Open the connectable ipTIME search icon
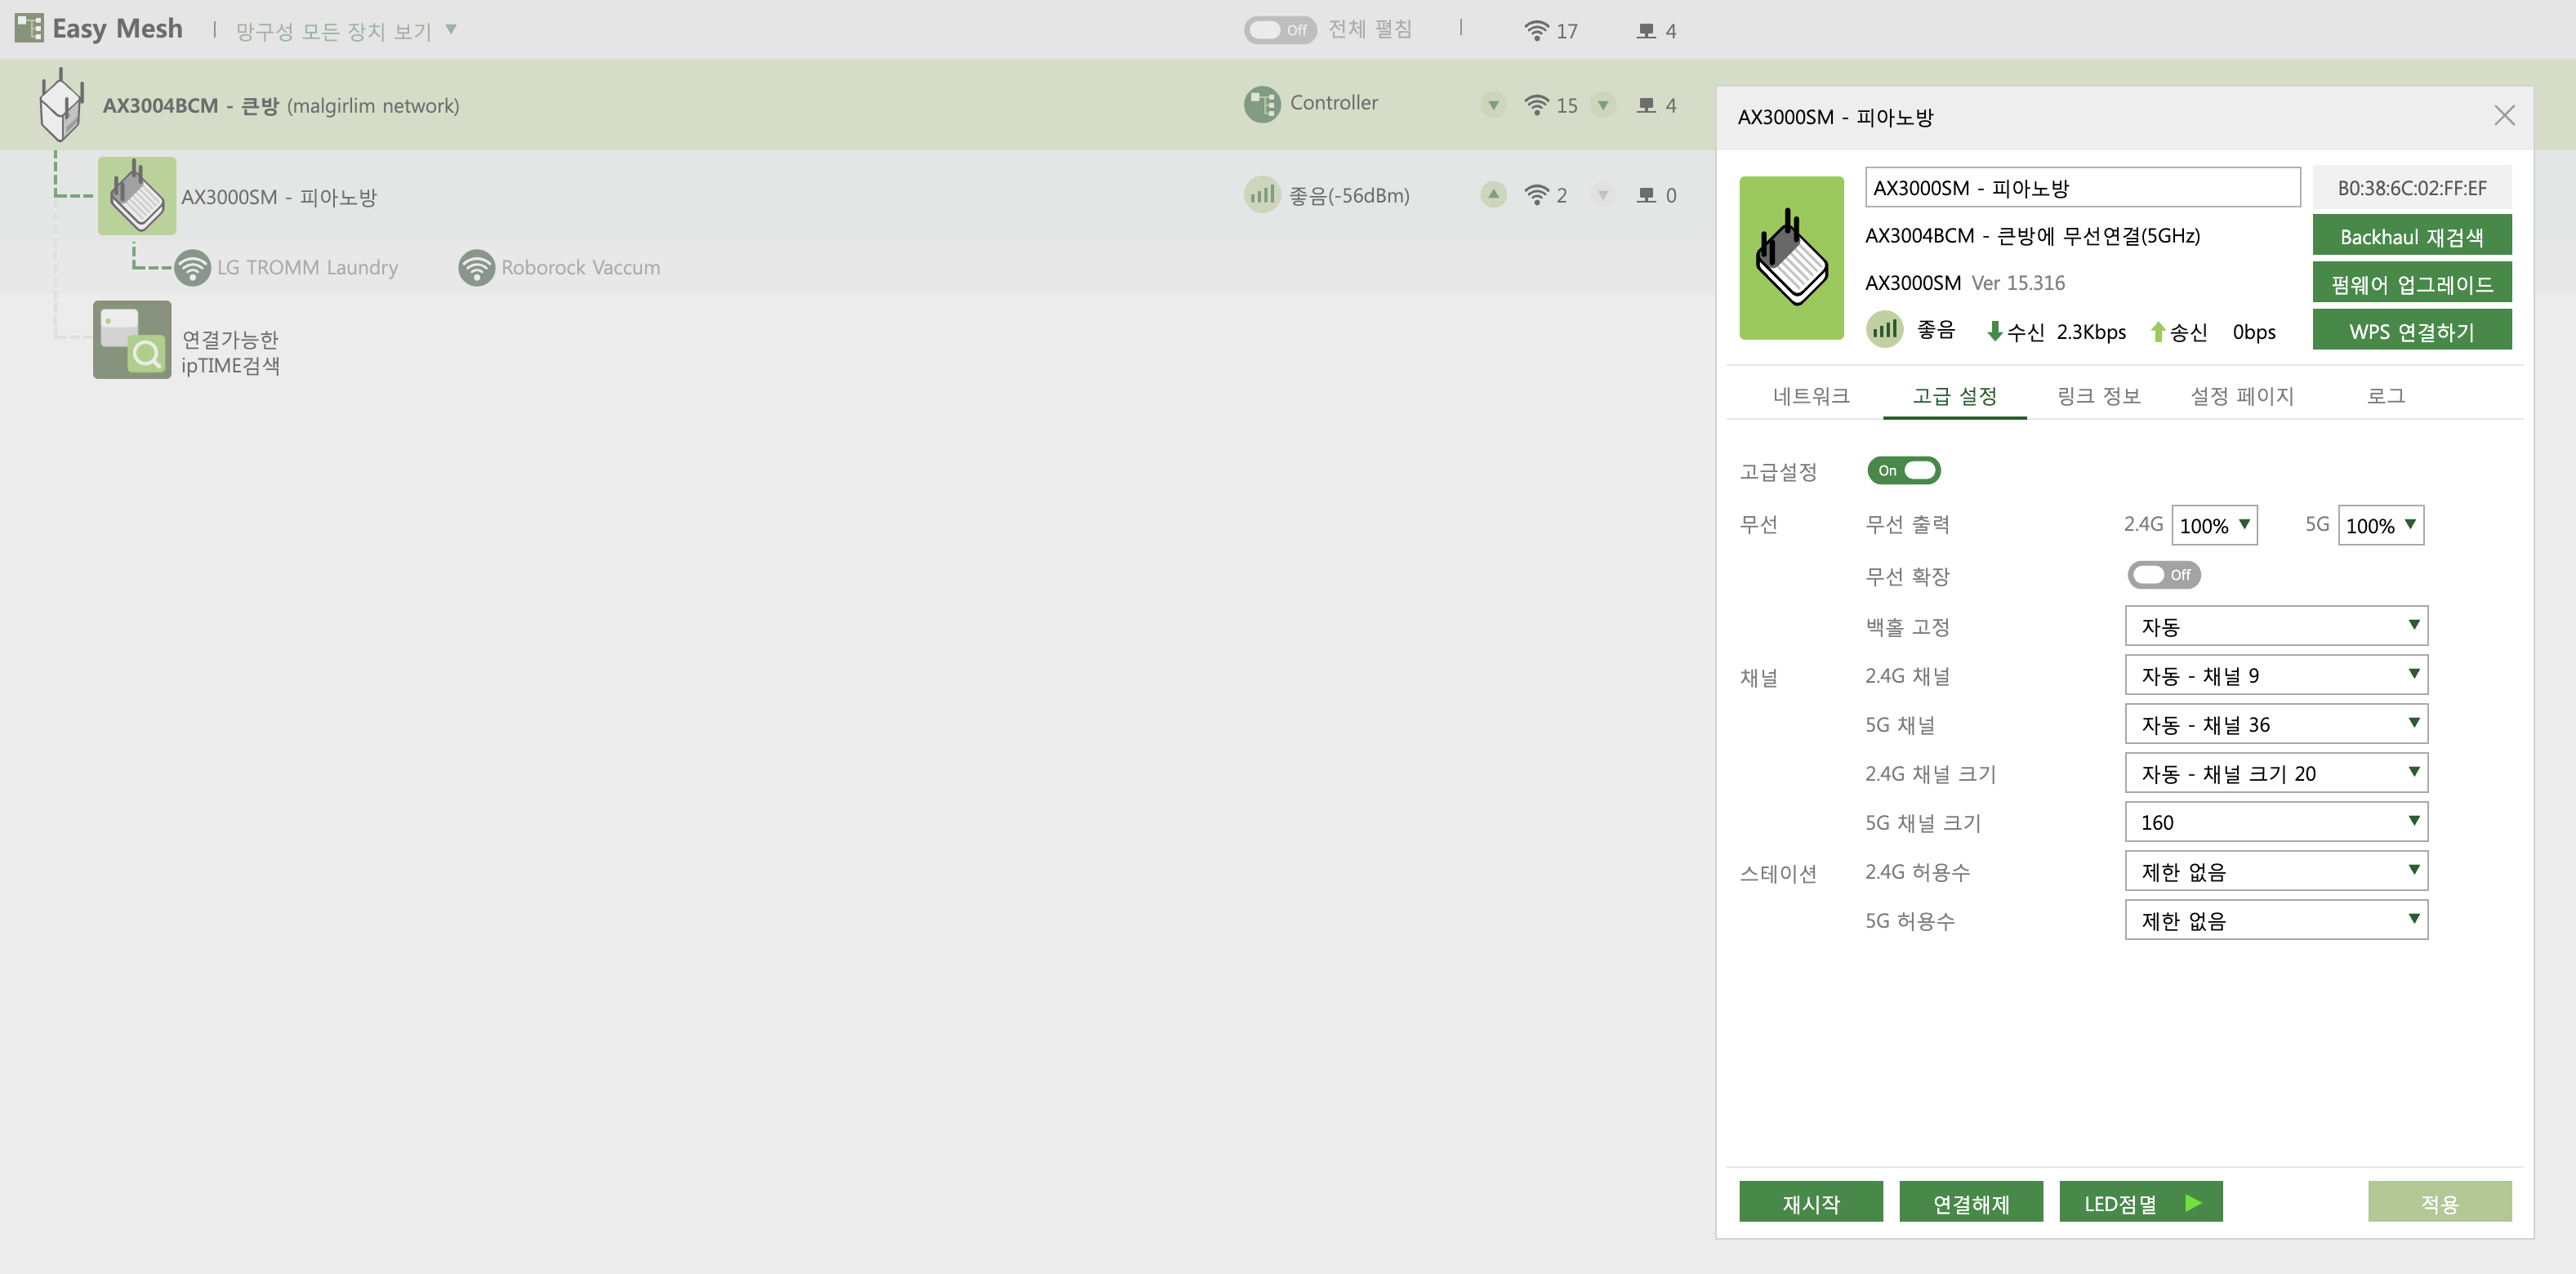 point(132,340)
